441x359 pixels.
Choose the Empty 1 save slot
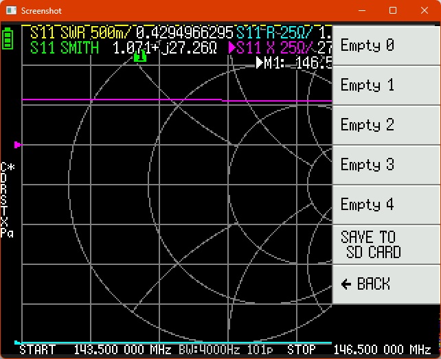pyautogui.click(x=386, y=86)
